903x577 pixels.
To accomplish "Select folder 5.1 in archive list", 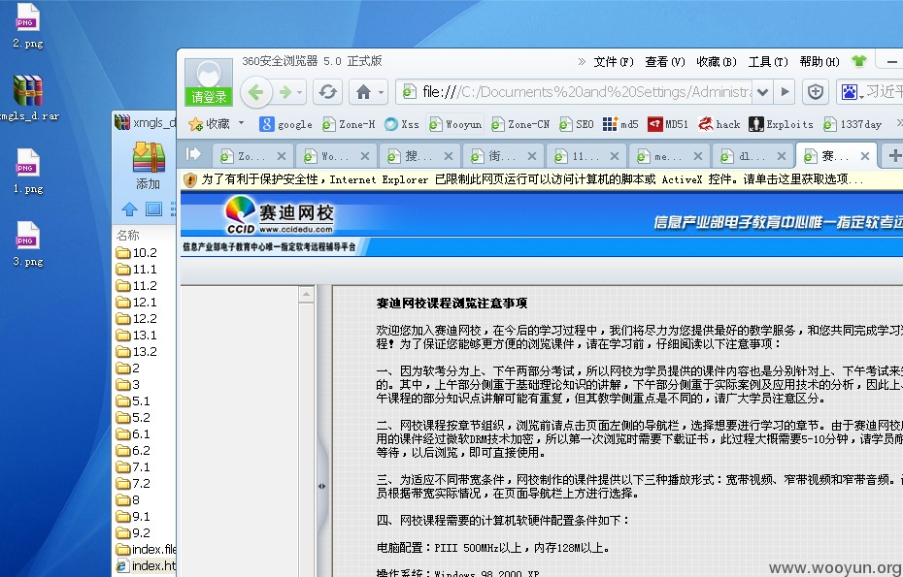I will pos(133,401).
